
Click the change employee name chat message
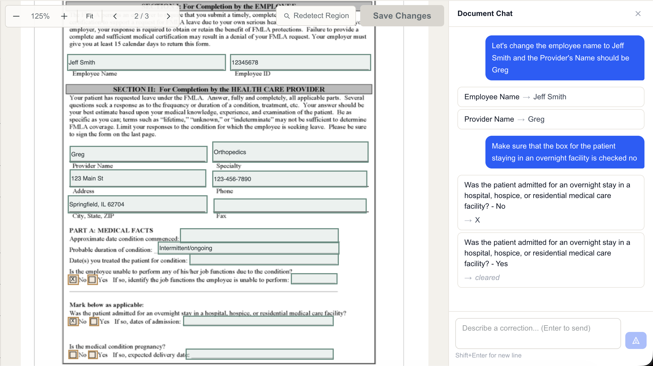[x=565, y=58]
